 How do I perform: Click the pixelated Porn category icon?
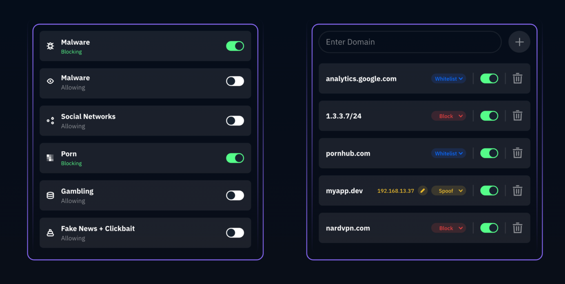[x=50, y=158]
